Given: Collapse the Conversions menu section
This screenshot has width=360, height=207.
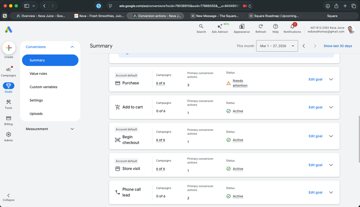Looking at the screenshot, I should (x=72, y=47).
